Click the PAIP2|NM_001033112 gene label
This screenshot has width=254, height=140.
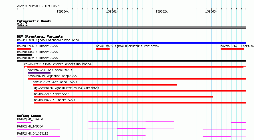33,133
